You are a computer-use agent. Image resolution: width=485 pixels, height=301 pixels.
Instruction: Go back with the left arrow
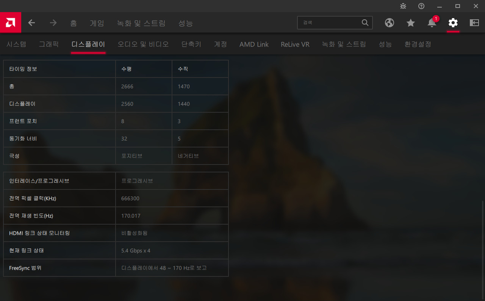click(x=31, y=23)
